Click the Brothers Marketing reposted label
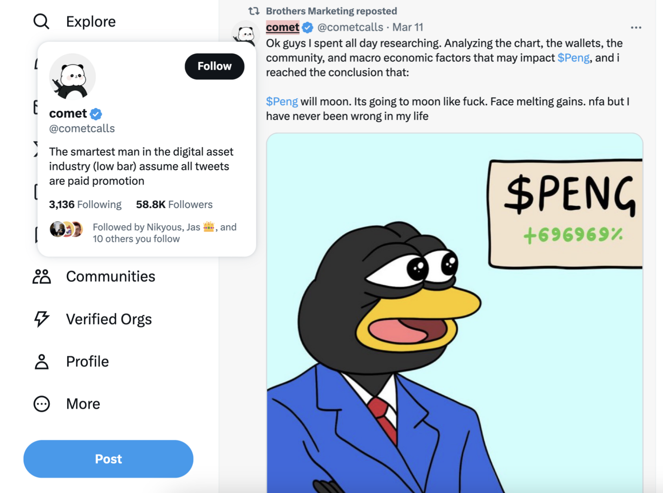Image resolution: width=663 pixels, height=493 pixels. click(331, 11)
